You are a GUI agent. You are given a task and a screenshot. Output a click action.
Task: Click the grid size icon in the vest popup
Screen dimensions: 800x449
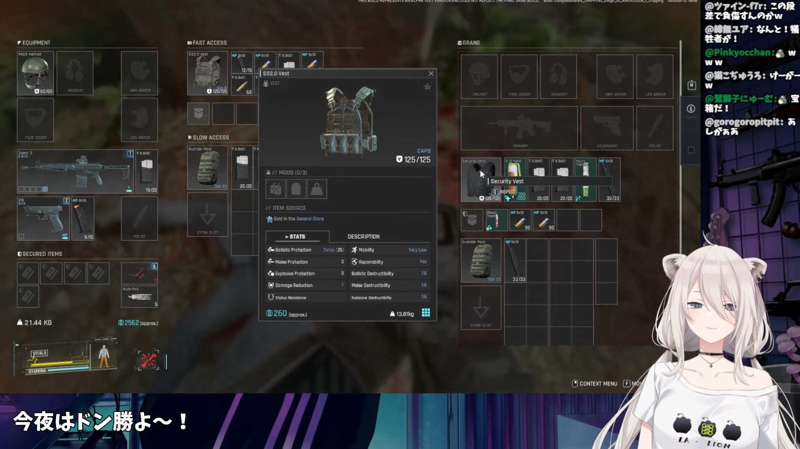pyautogui.click(x=426, y=313)
